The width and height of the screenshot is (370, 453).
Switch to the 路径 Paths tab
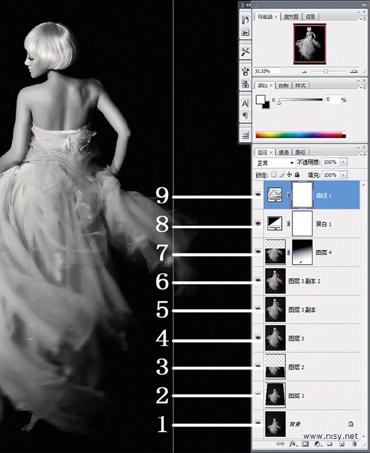(x=300, y=152)
